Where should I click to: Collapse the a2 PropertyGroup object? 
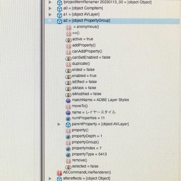pyautogui.click(x=50, y=21)
